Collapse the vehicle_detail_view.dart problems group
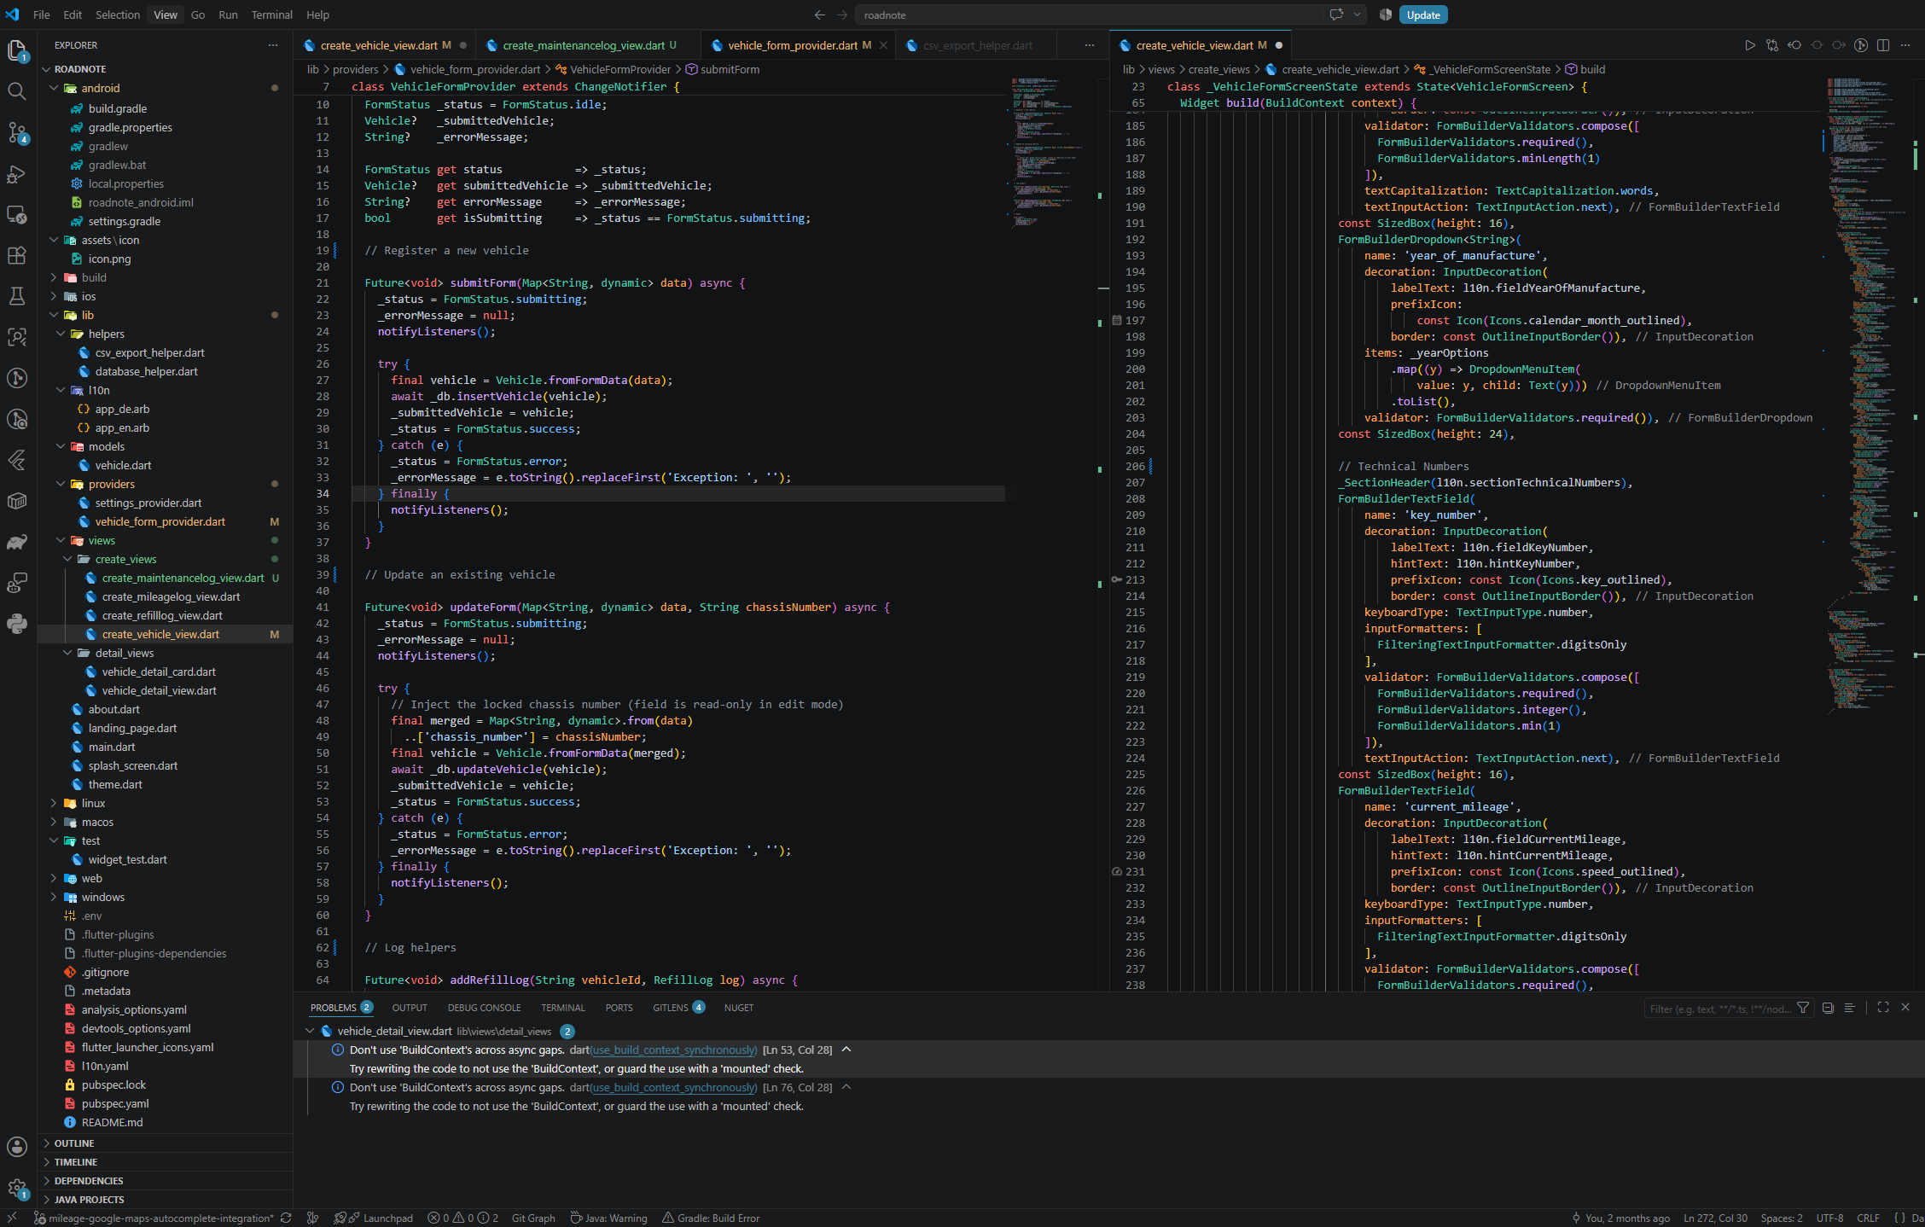Viewport: 1925px width, 1227px height. point(310,1031)
